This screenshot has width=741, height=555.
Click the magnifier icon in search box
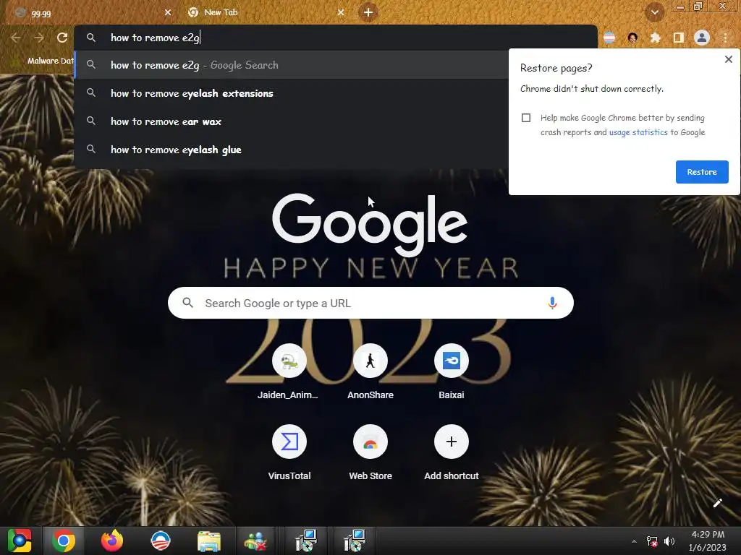pyautogui.click(x=187, y=303)
